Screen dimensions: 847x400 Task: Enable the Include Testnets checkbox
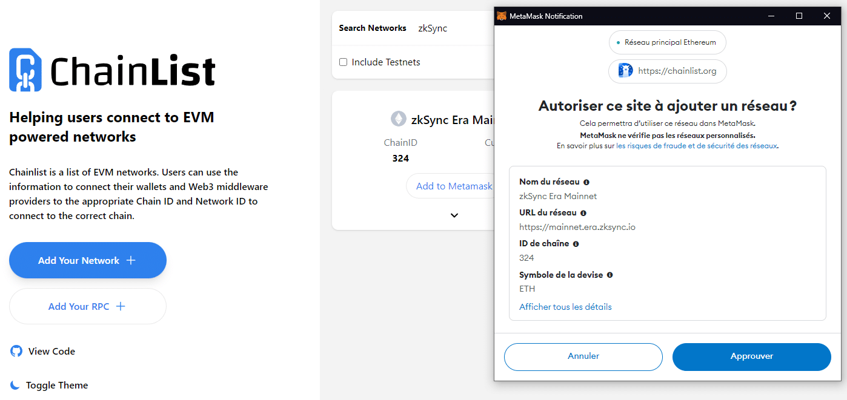click(343, 62)
